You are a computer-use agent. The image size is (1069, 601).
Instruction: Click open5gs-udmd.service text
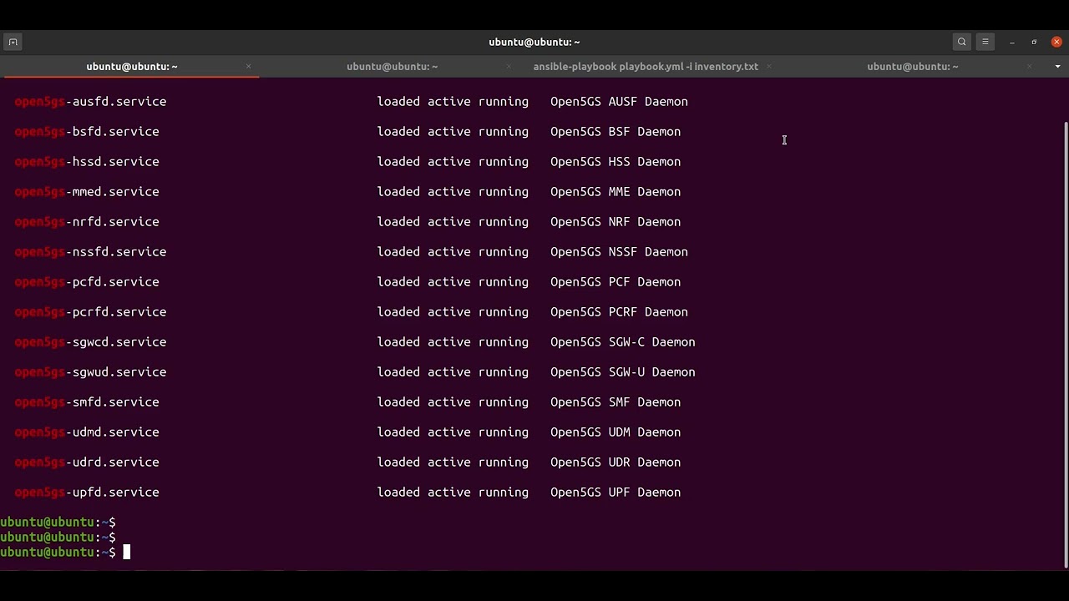(x=87, y=432)
